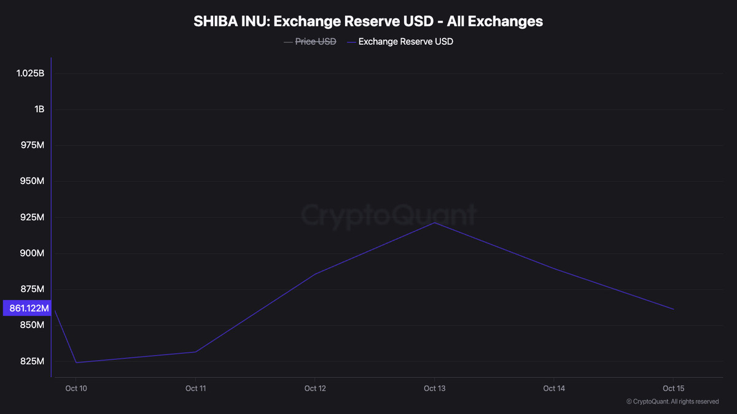The width and height of the screenshot is (737, 414).
Task: Click the 1.025B y-axis label
Action: (30, 74)
